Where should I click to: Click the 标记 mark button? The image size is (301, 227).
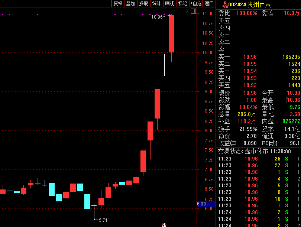(182, 3)
